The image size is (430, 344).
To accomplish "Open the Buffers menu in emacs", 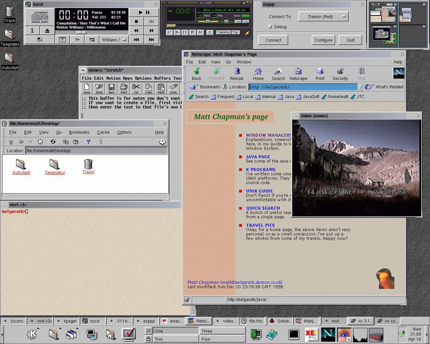I will 162,78.
